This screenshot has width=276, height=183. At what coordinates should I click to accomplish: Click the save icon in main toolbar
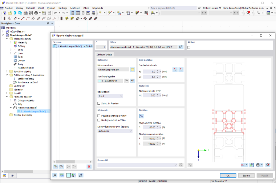pyautogui.click(x=31, y=13)
